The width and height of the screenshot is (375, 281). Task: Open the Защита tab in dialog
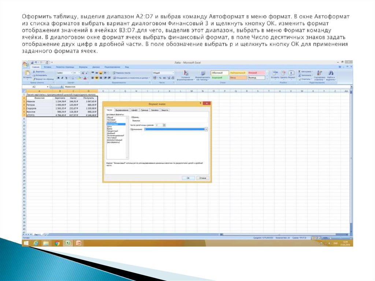pos(164,110)
